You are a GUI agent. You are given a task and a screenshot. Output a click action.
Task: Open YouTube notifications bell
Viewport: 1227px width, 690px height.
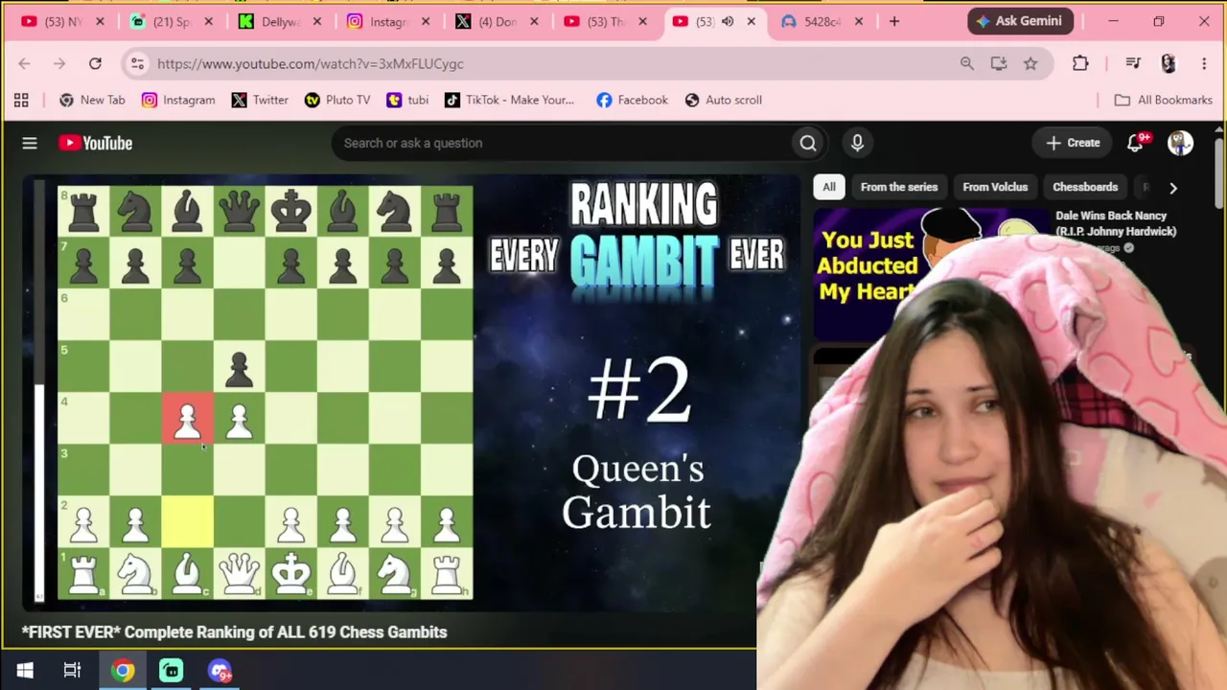coord(1135,143)
